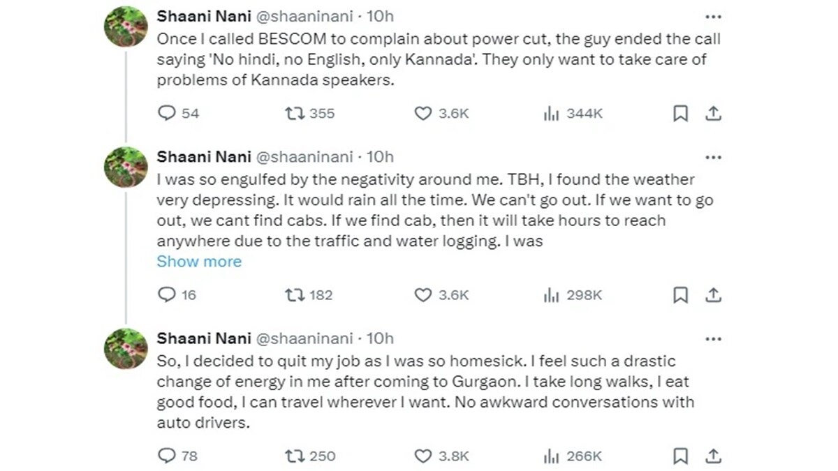This screenshot has width=838, height=471.
Task: Reply to the depressing weather tweet
Action: [167, 295]
